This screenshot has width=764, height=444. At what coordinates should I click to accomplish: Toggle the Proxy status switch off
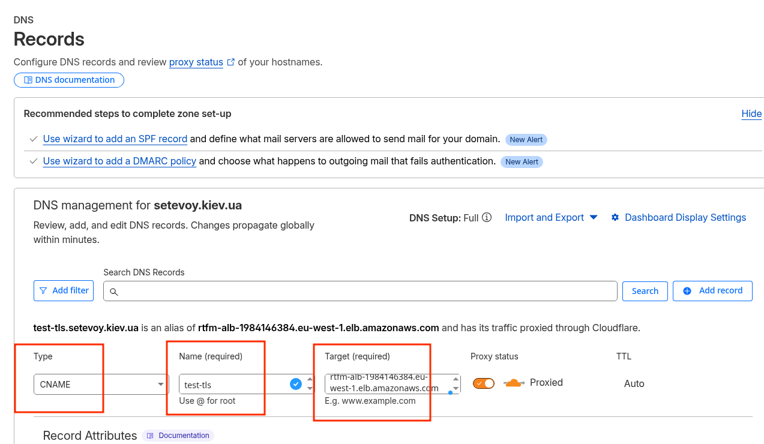(484, 383)
